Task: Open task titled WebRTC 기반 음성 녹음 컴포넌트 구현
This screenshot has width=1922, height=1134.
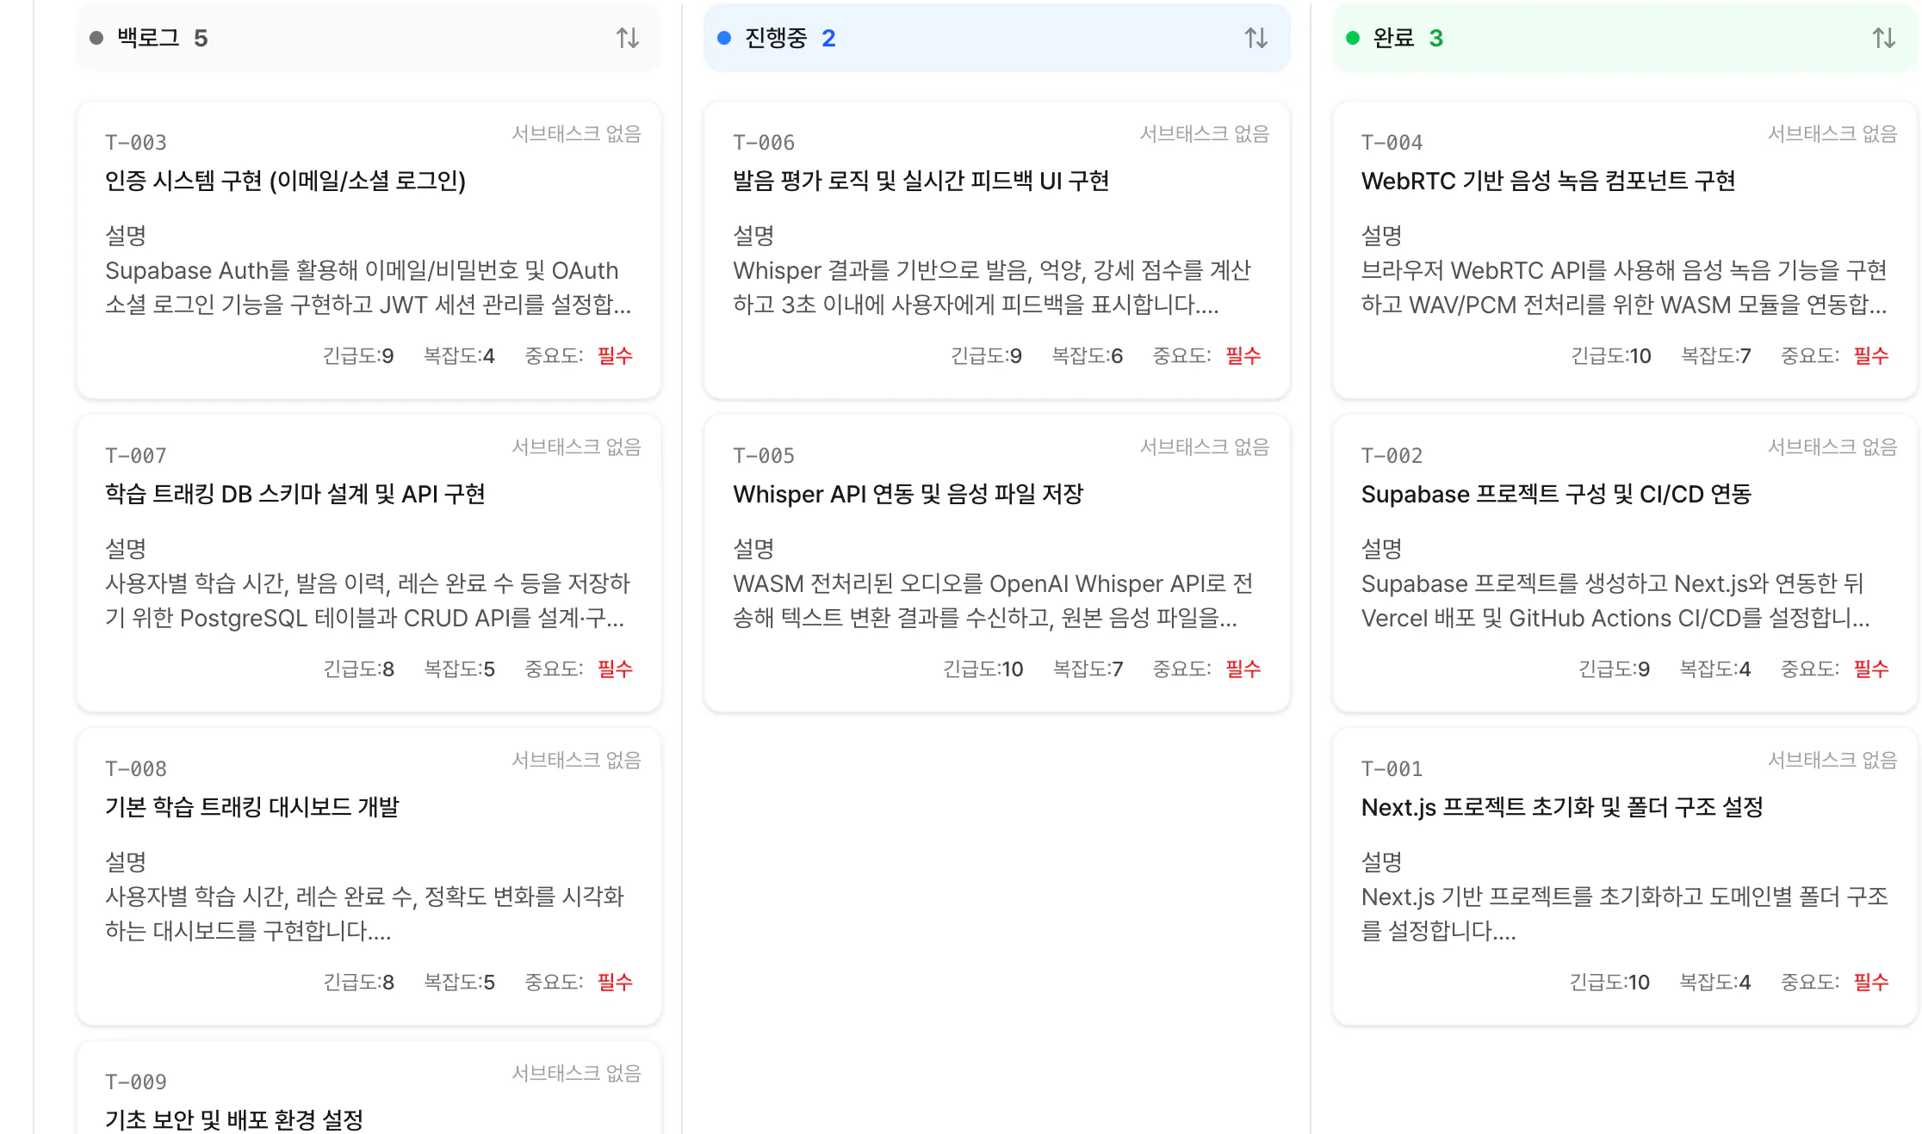Action: (x=1548, y=181)
